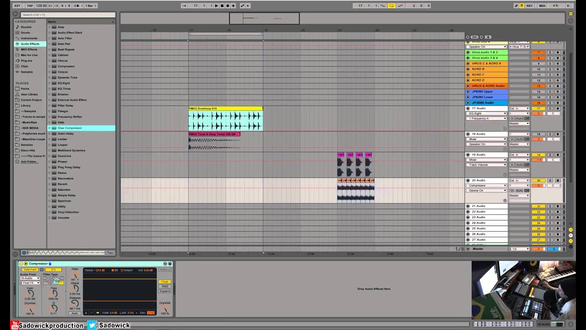The image size is (586, 330).
Task: Select the VMH2 Drumloop 015 clip
Action: coord(226,109)
